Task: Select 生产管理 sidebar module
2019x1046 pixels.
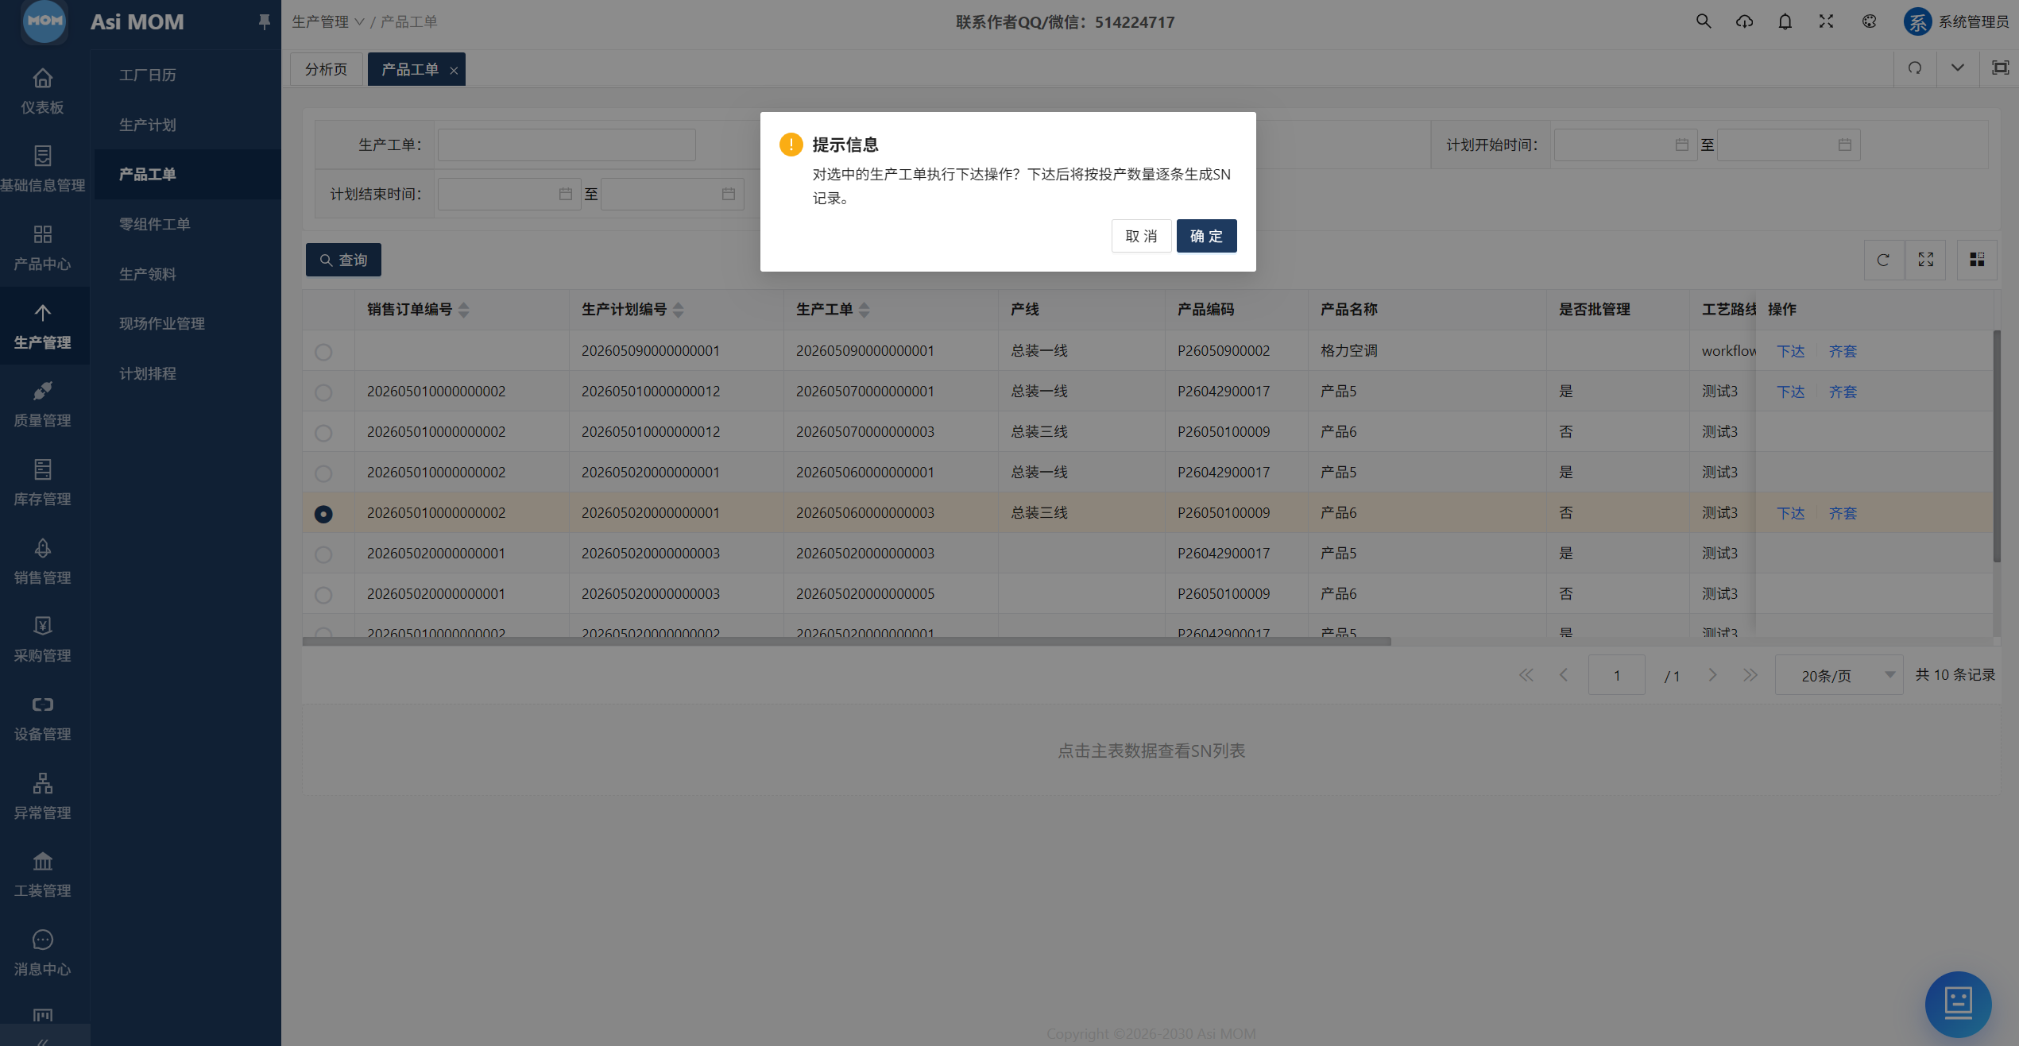Action: pos(43,326)
